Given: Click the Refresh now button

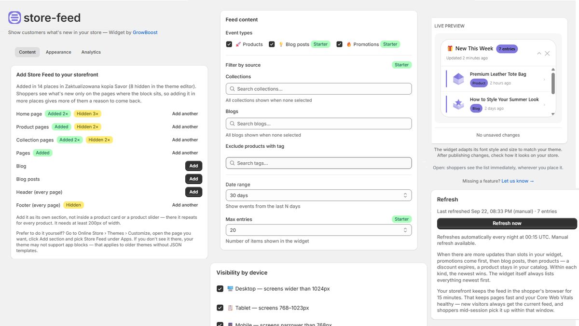Looking at the screenshot, I should 507,223.
